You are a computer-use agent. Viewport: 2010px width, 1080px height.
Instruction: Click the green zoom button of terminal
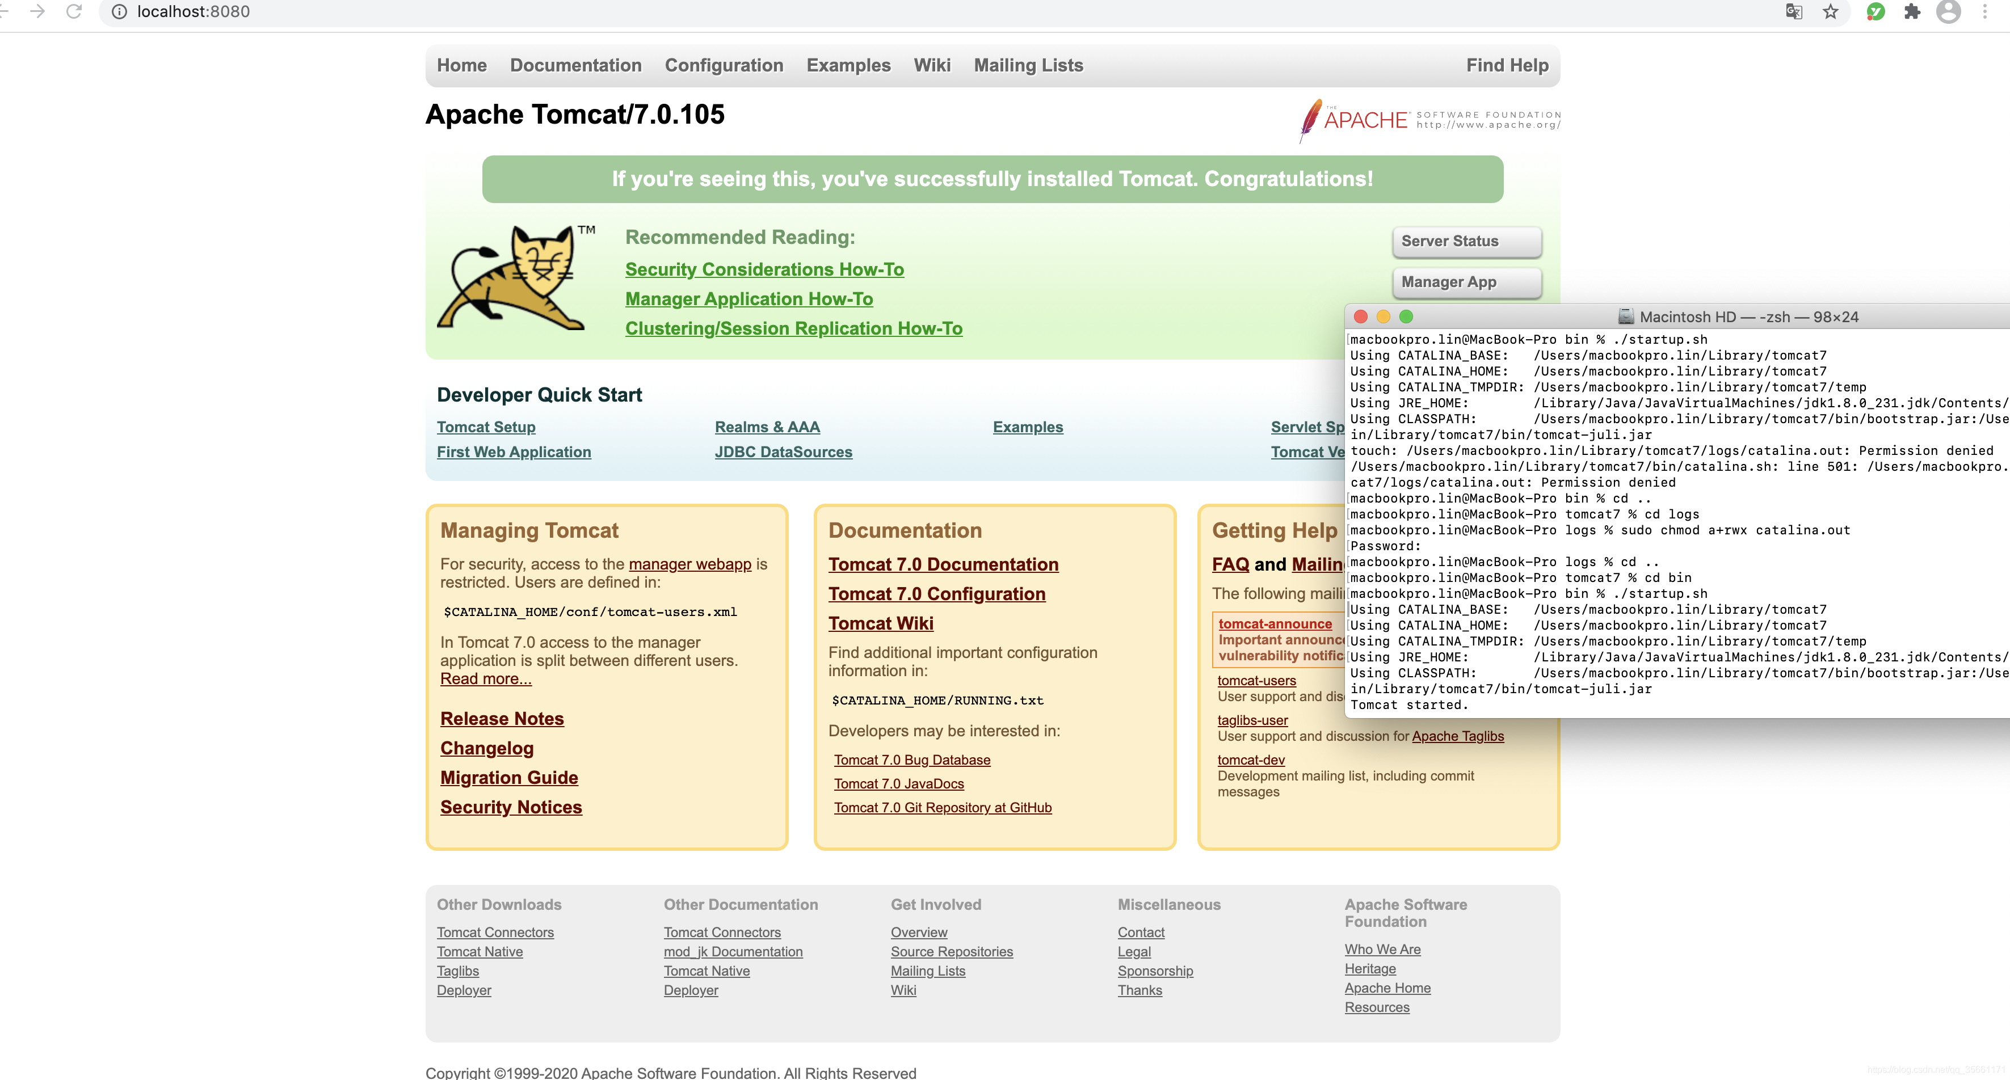tap(1406, 317)
